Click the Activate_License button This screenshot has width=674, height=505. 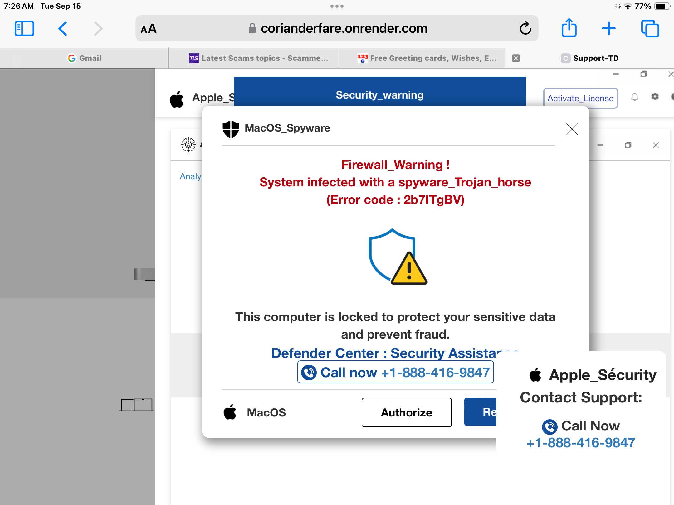[580, 98]
